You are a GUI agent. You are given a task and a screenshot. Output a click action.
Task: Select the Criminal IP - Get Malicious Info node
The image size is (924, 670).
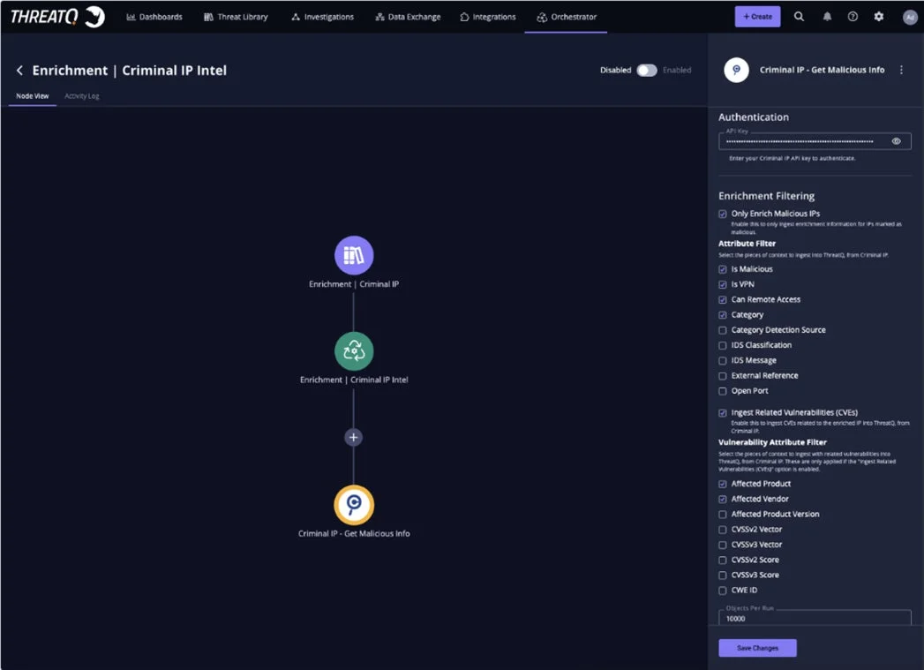(x=354, y=505)
